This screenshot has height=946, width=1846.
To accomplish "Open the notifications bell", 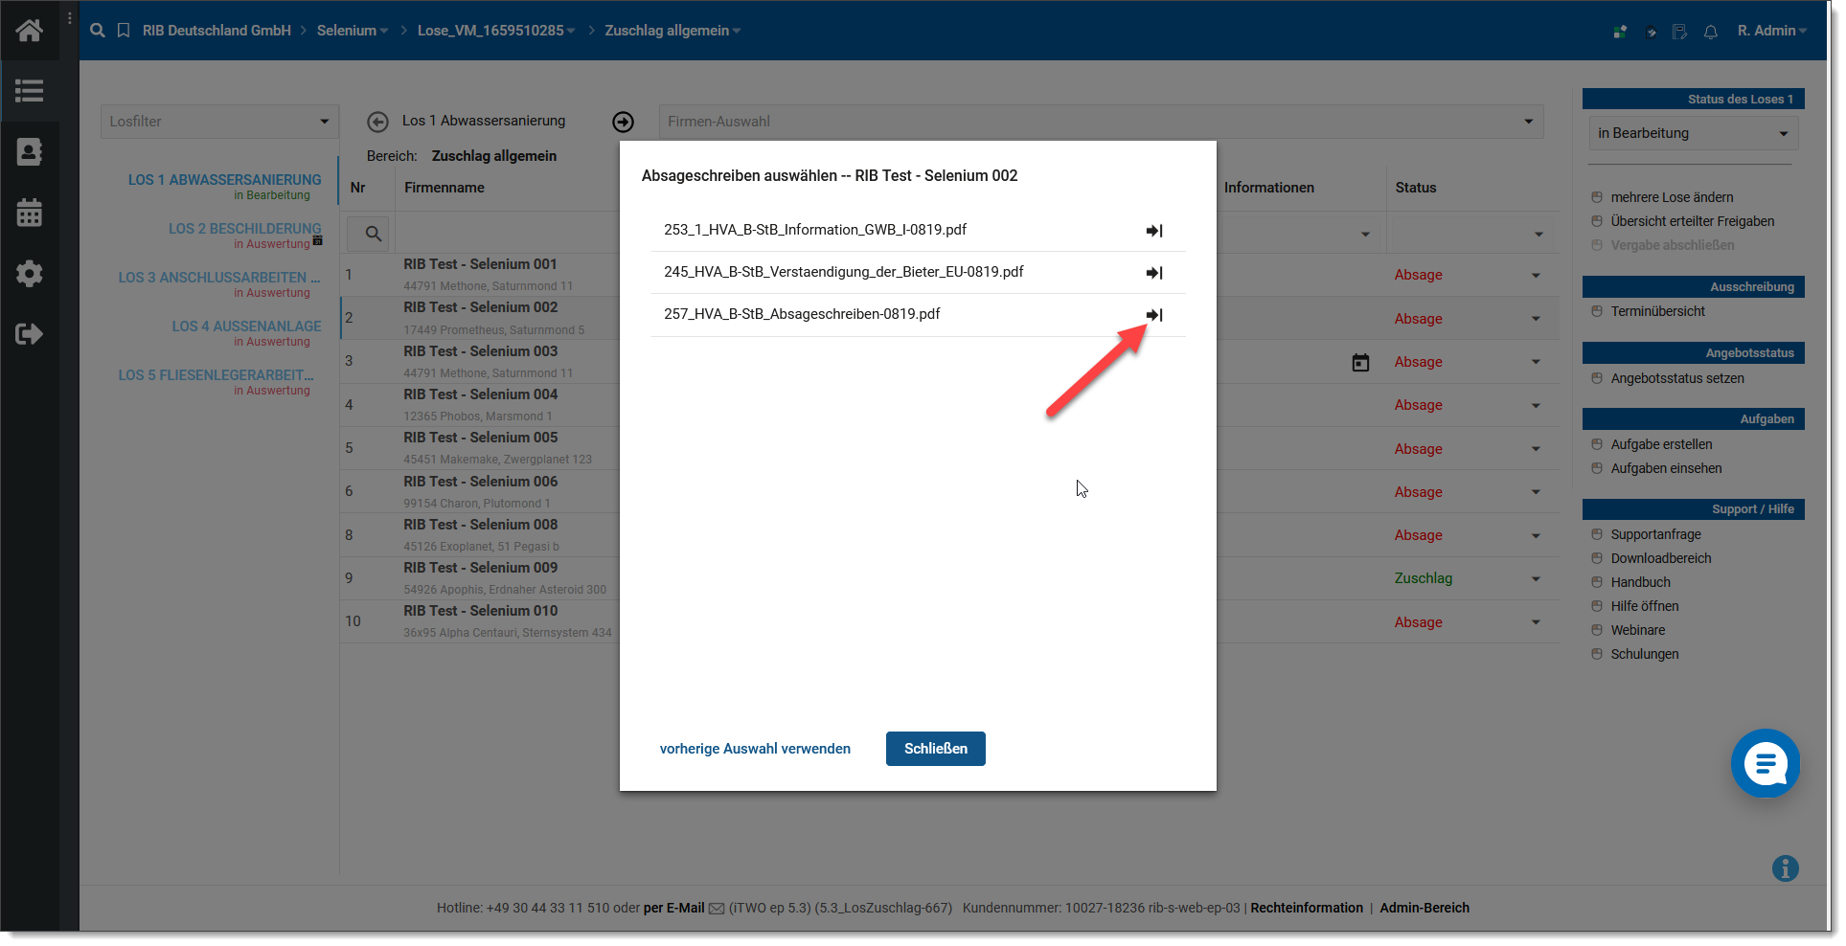I will coord(1711,32).
